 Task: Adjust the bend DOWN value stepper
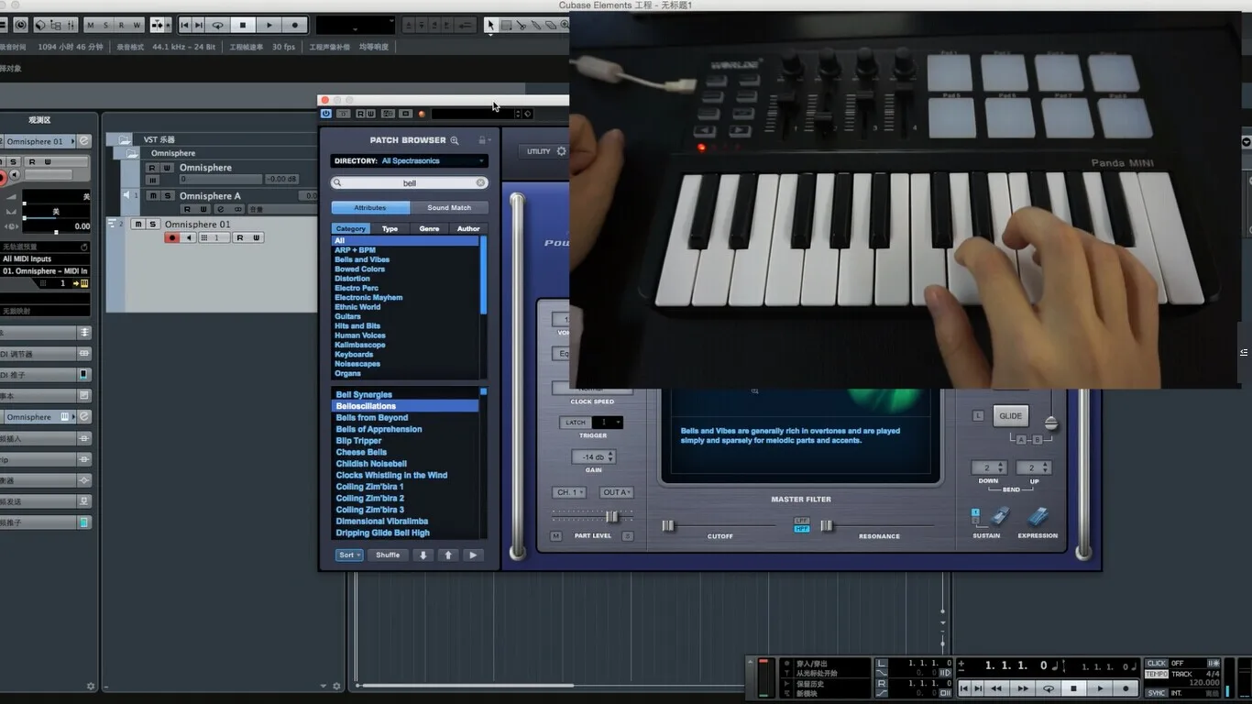[x=989, y=467]
